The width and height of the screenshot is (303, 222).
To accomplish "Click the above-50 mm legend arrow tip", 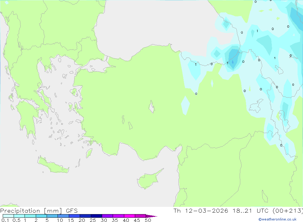I will click(x=151, y=216).
